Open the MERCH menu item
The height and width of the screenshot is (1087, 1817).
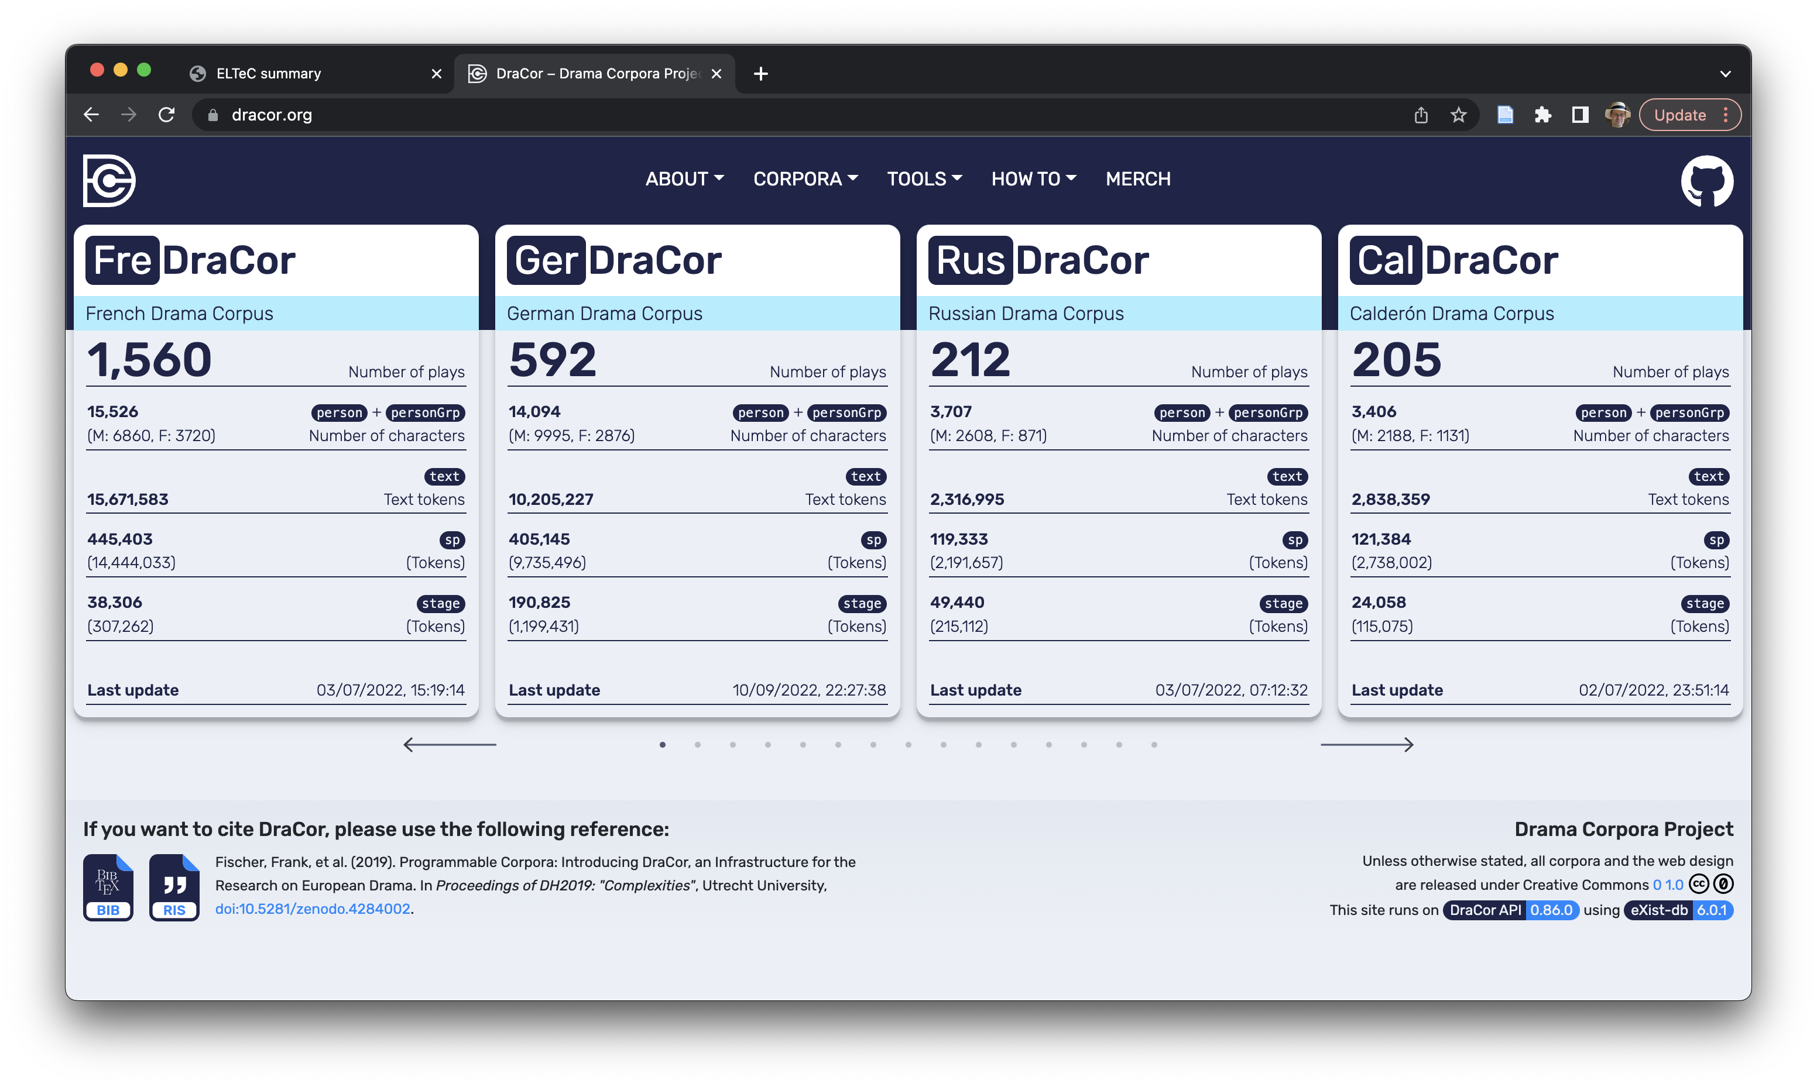pos(1138,178)
